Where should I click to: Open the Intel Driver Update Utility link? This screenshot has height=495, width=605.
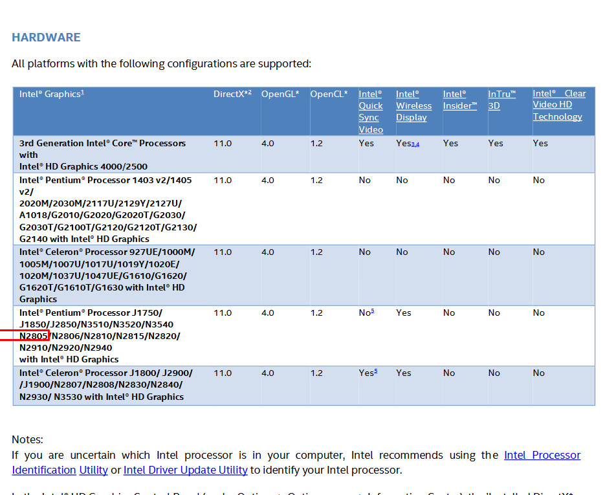coord(185,470)
